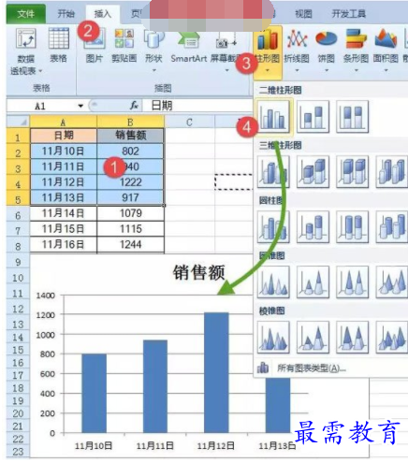408x462 pixels.
Task: Click cell containing 11月15日
Action: point(64,229)
